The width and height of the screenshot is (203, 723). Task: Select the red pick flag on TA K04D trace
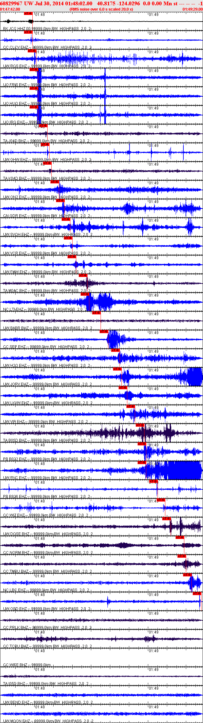[x=47, y=163]
